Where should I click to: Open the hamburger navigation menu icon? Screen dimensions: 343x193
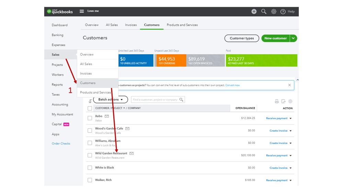82,11
